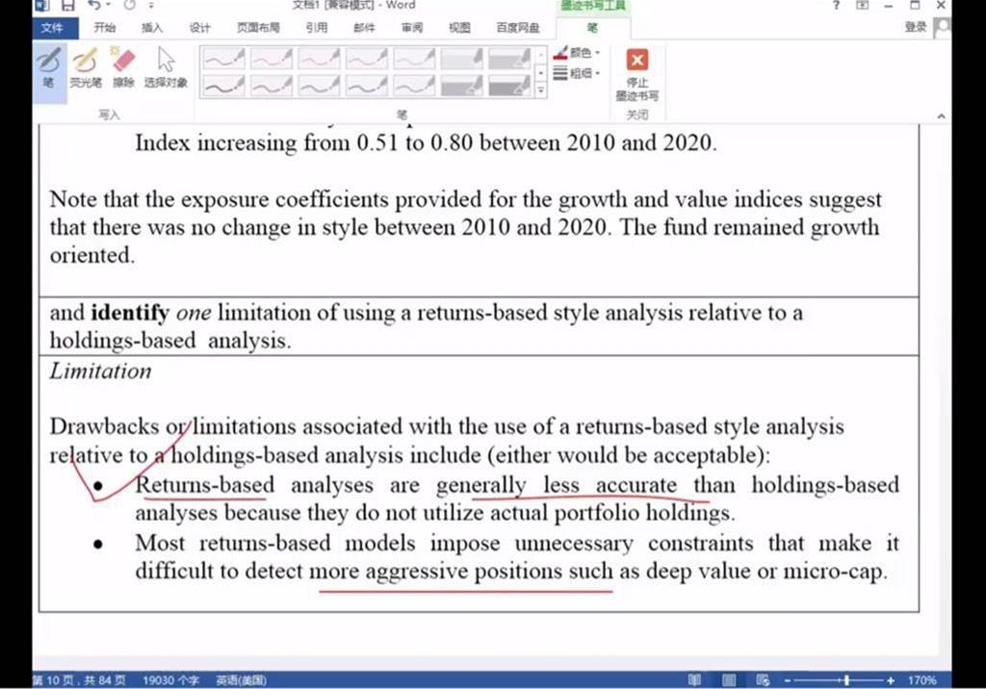This screenshot has width=986, height=689.
Task: Expand the pen styles gallery more arrow
Action: click(x=541, y=89)
